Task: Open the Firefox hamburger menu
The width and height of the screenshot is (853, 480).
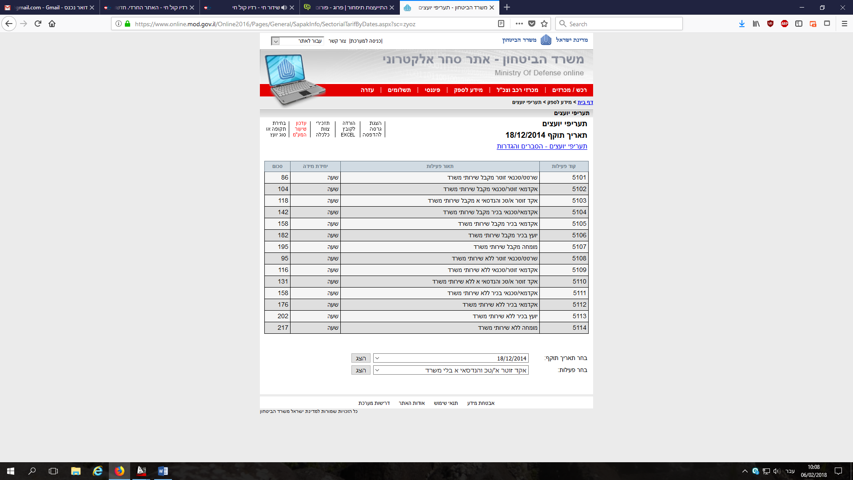Action: pyautogui.click(x=845, y=24)
